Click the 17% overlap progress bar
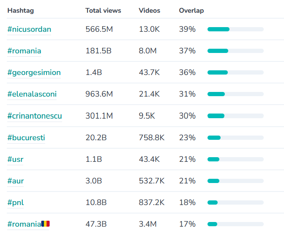 235,224
